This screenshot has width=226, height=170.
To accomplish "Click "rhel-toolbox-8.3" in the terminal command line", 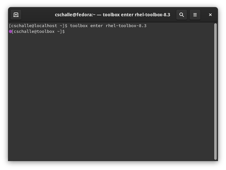I will (x=126, y=26).
